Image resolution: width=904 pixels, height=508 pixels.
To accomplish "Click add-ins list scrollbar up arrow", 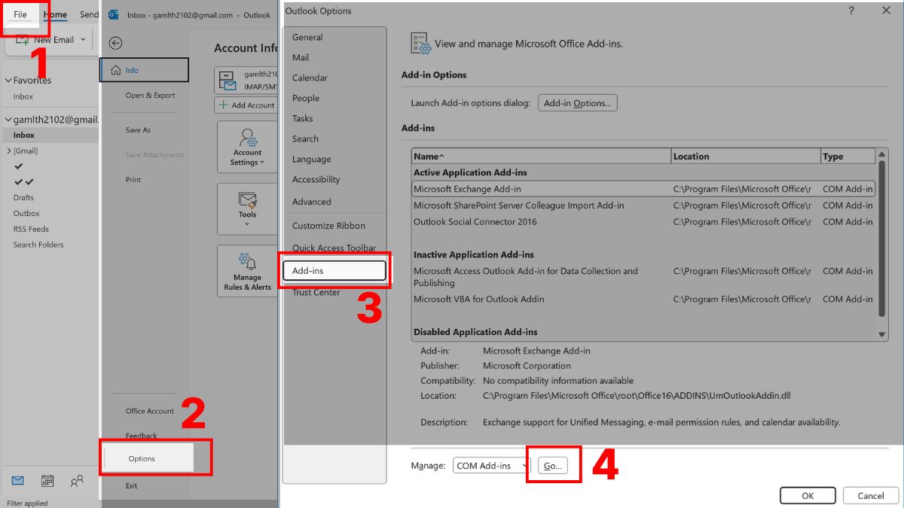I will 882,155.
